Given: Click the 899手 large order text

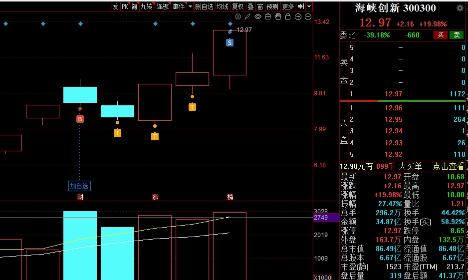Looking at the screenshot, I should 386,166.
